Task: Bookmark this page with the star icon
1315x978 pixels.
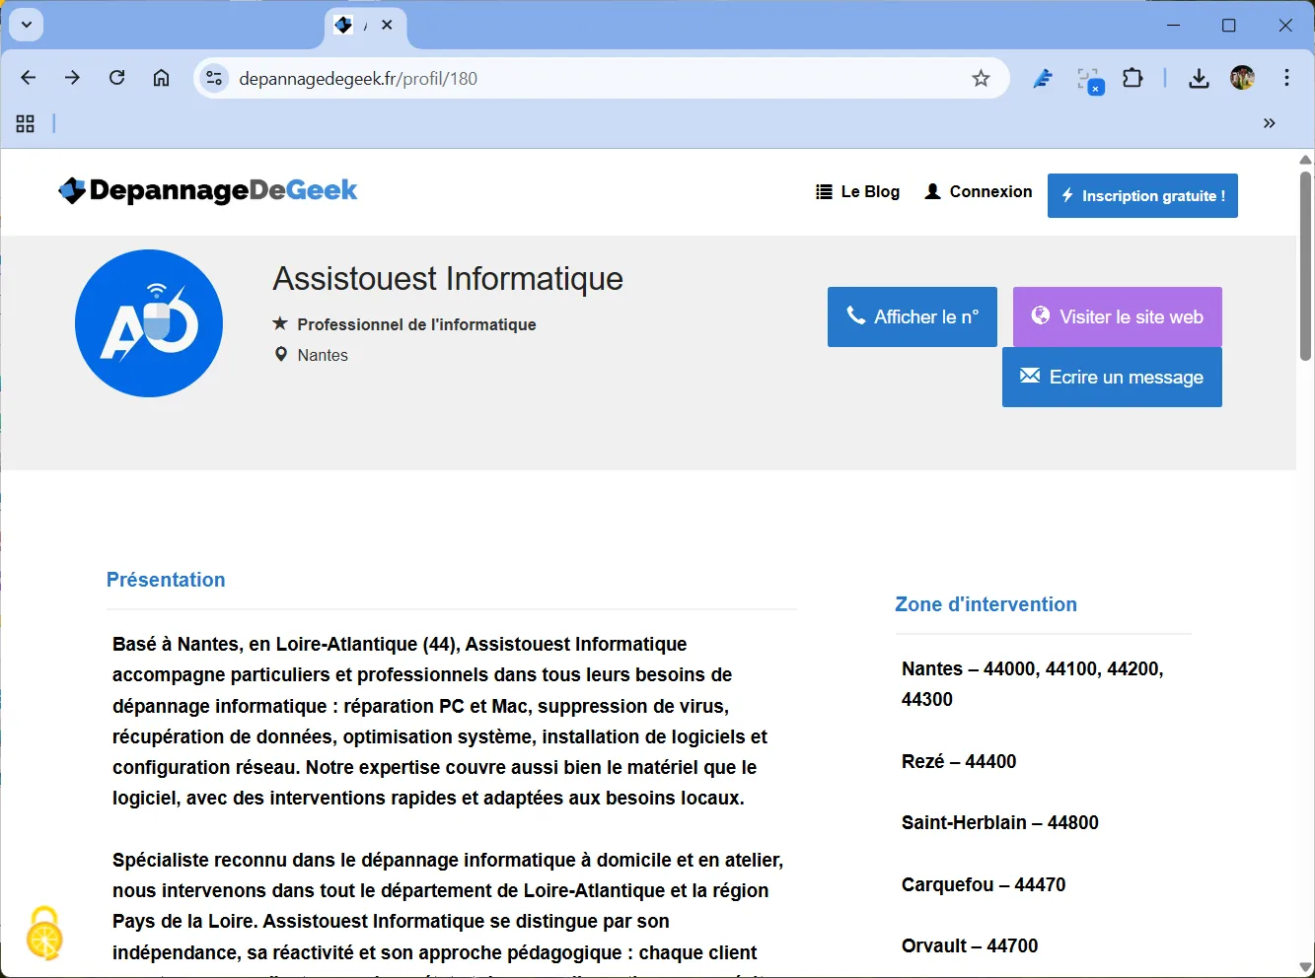Action: click(x=981, y=79)
